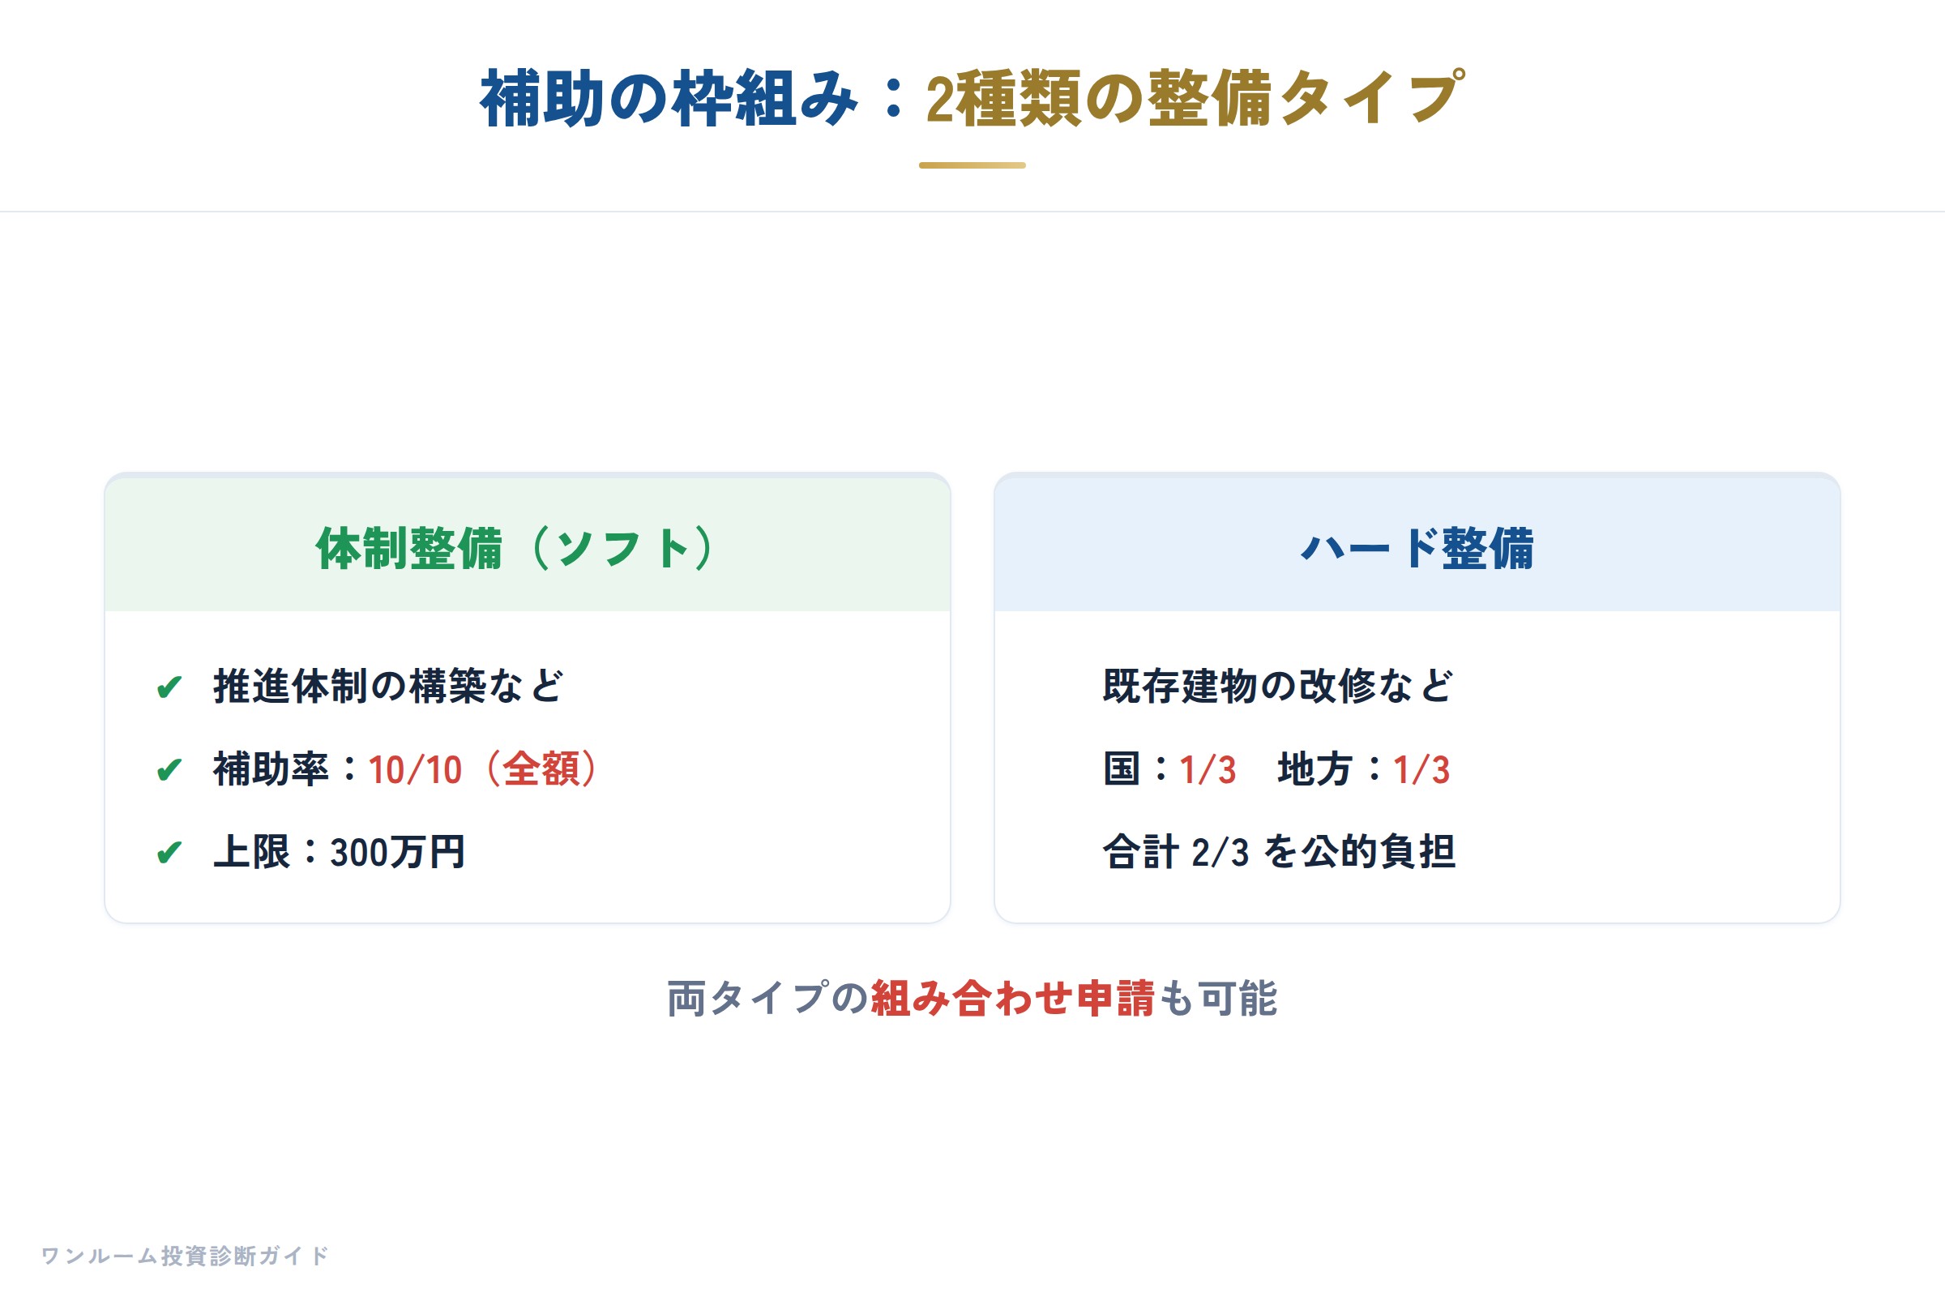Click the gray text 両タイプの
This screenshot has height=1297, width=1945.
pos(768,999)
